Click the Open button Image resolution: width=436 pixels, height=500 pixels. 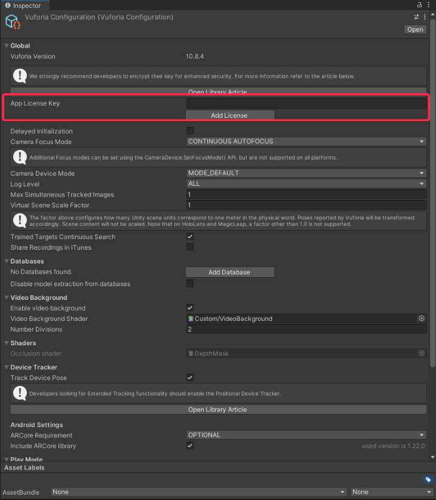pyautogui.click(x=415, y=29)
